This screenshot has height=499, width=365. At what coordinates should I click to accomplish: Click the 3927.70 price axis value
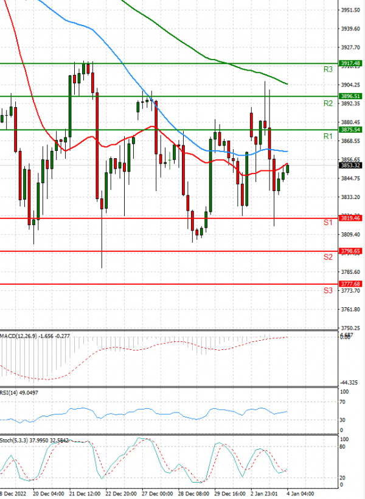350,47
